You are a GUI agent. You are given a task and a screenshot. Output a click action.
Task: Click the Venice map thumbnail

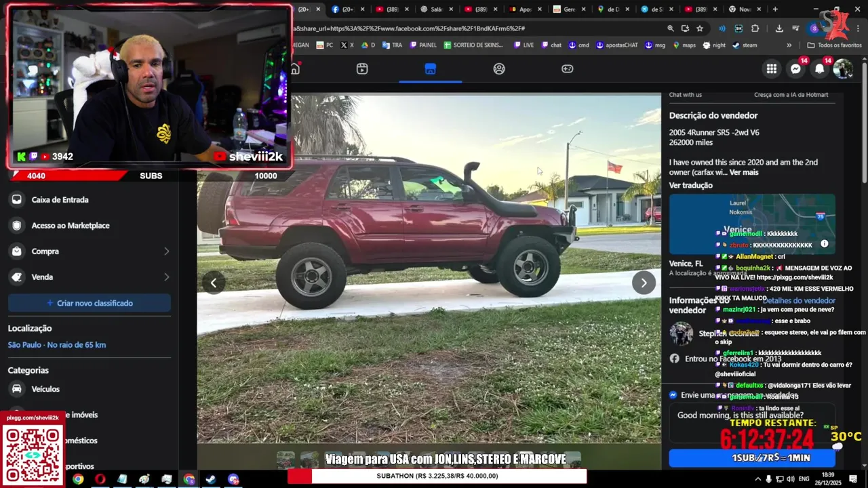click(752, 224)
